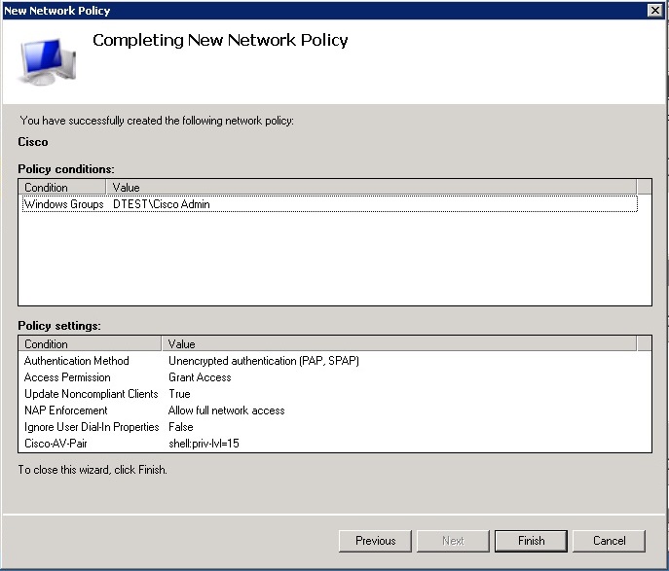Select the Access Permission settings row

coord(67,377)
